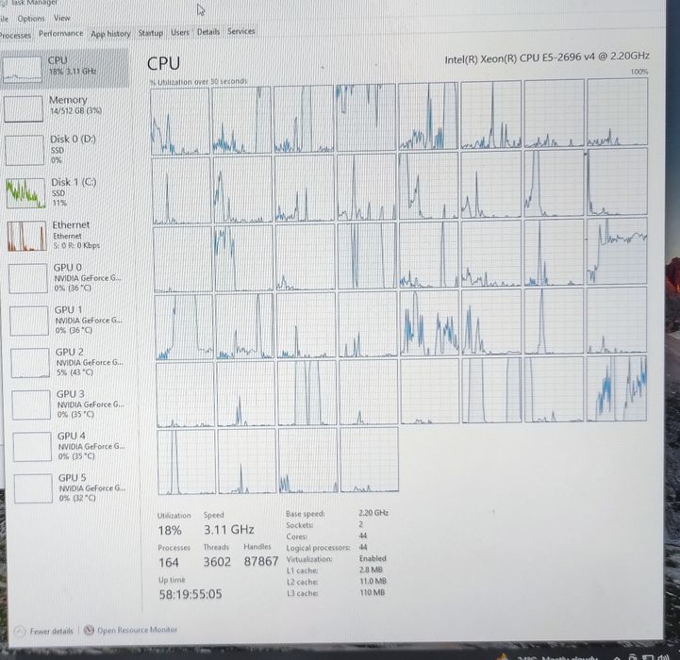Select GPU 5 in the sidebar
This screenshot has width=680, height=660.
[75, 487]
